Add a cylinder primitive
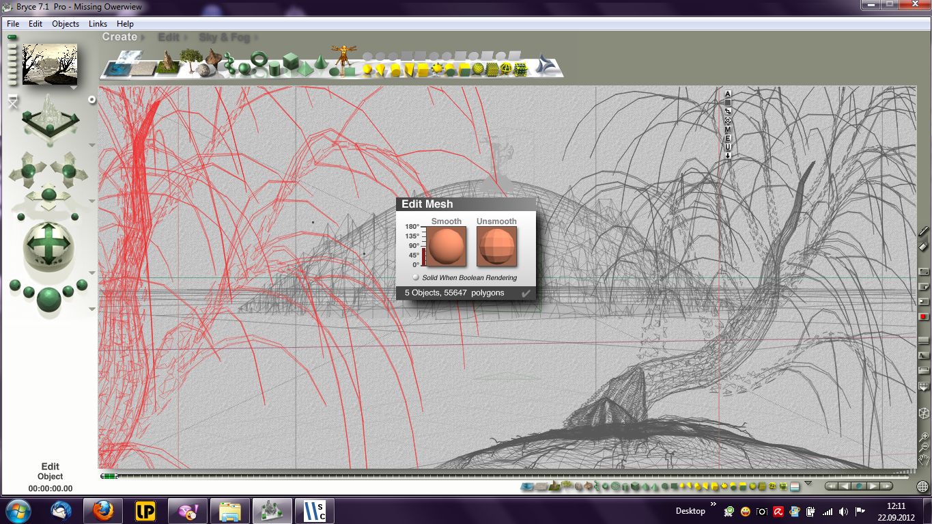The height and width of the screenshot is (524, 932). click(x=274, y=68)
